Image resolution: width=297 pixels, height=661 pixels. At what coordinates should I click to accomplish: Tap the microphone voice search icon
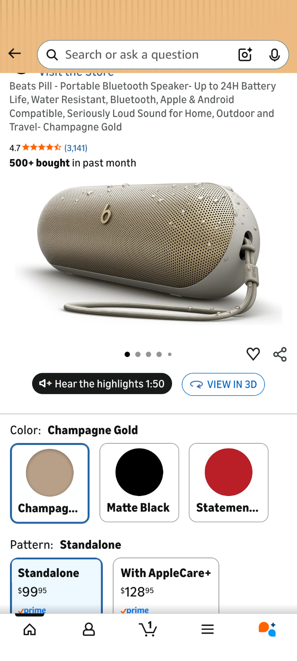pos(275,55)
